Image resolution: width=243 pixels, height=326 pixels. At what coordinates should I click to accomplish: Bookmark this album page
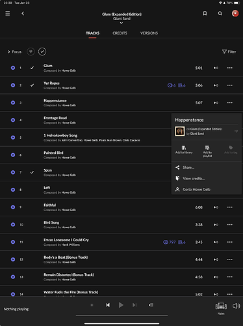[x=205, y=14]
